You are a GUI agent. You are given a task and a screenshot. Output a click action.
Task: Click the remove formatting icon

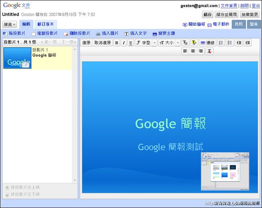click(209, 51)
